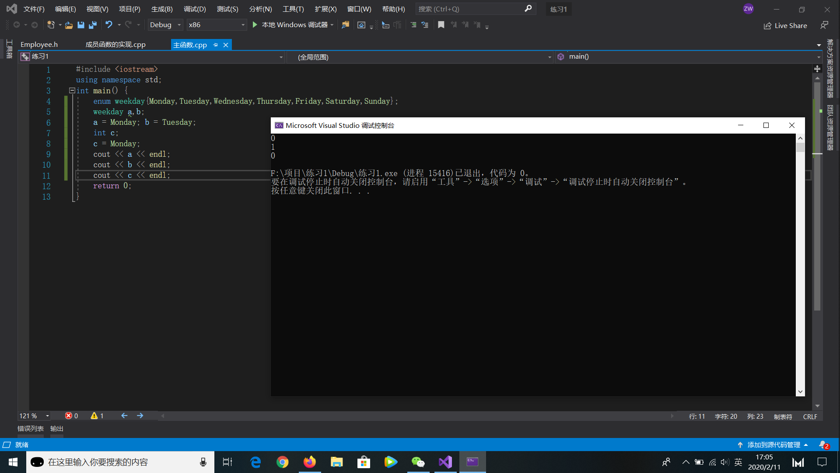This screenshot has width=840, height=473.
Task: Open the 练习1 project scope dropdown
Action: [x=152, y=56]
